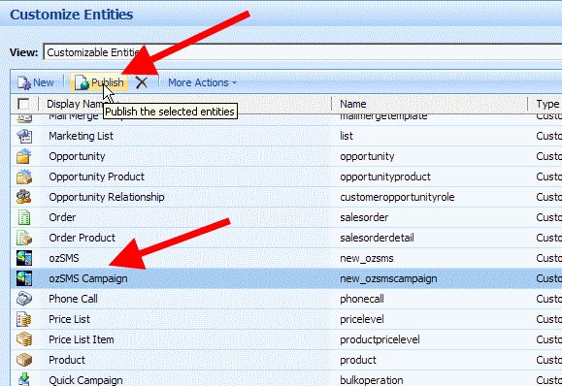Click the 'bulkoperation' name cell

[372, 380]
